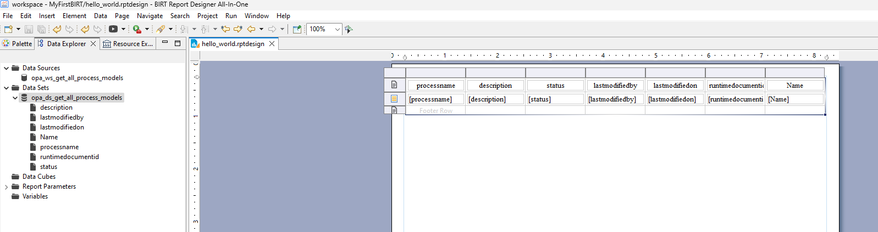Open the 100% zoom combo box
This screenshot has height=232, width=878.
324,29
